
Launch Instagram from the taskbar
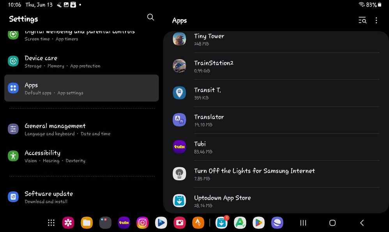tap(142, 223)
